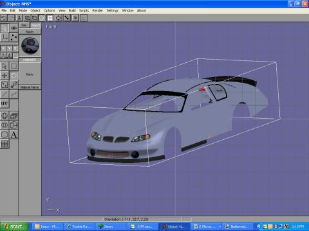Toggle the Y axis lock
The image size is (309, 231).
click(9, 48)
